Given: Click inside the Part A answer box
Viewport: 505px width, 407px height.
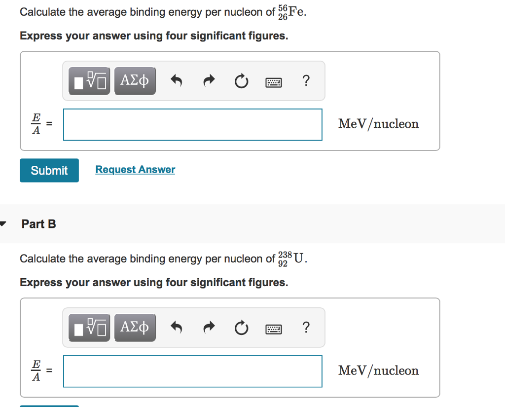Looking at the screenshot, I should tap(192, 124).
